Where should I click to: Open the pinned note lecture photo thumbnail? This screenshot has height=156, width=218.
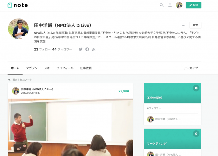point(70,127)
